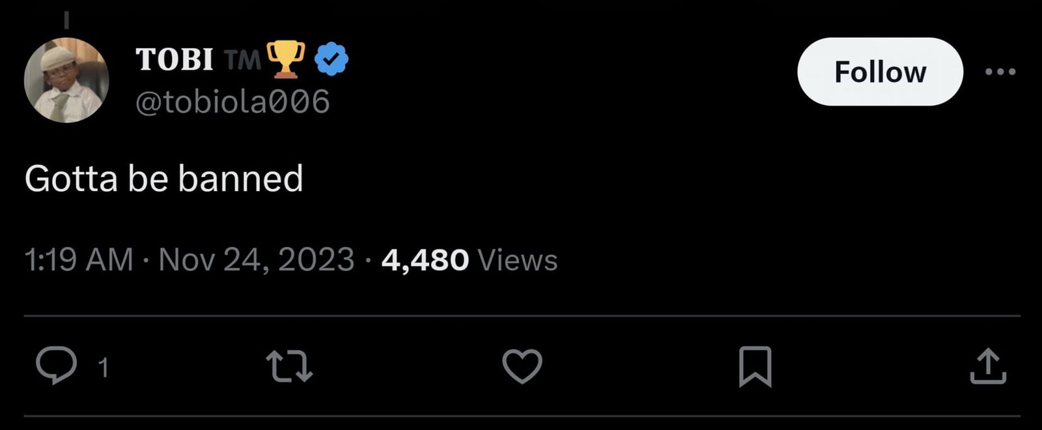Image resolution: width=1042 pixels, height=430 pixels.
Task: Click the thread connector line above the avatar
Action: click(66, 20)
